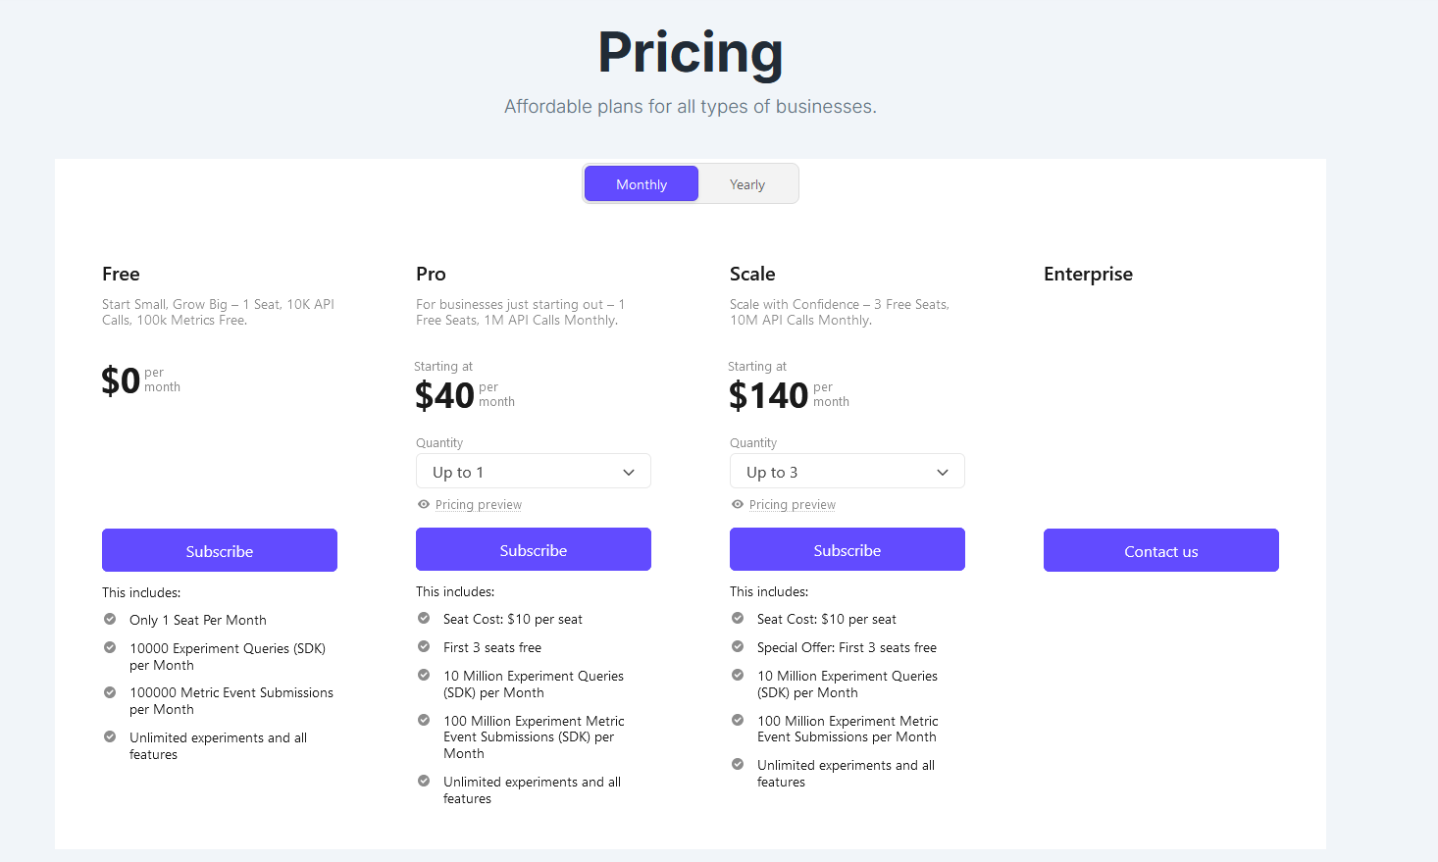
Task: Subscribe to the Pro plan
Action: click(x=534, y=549)
